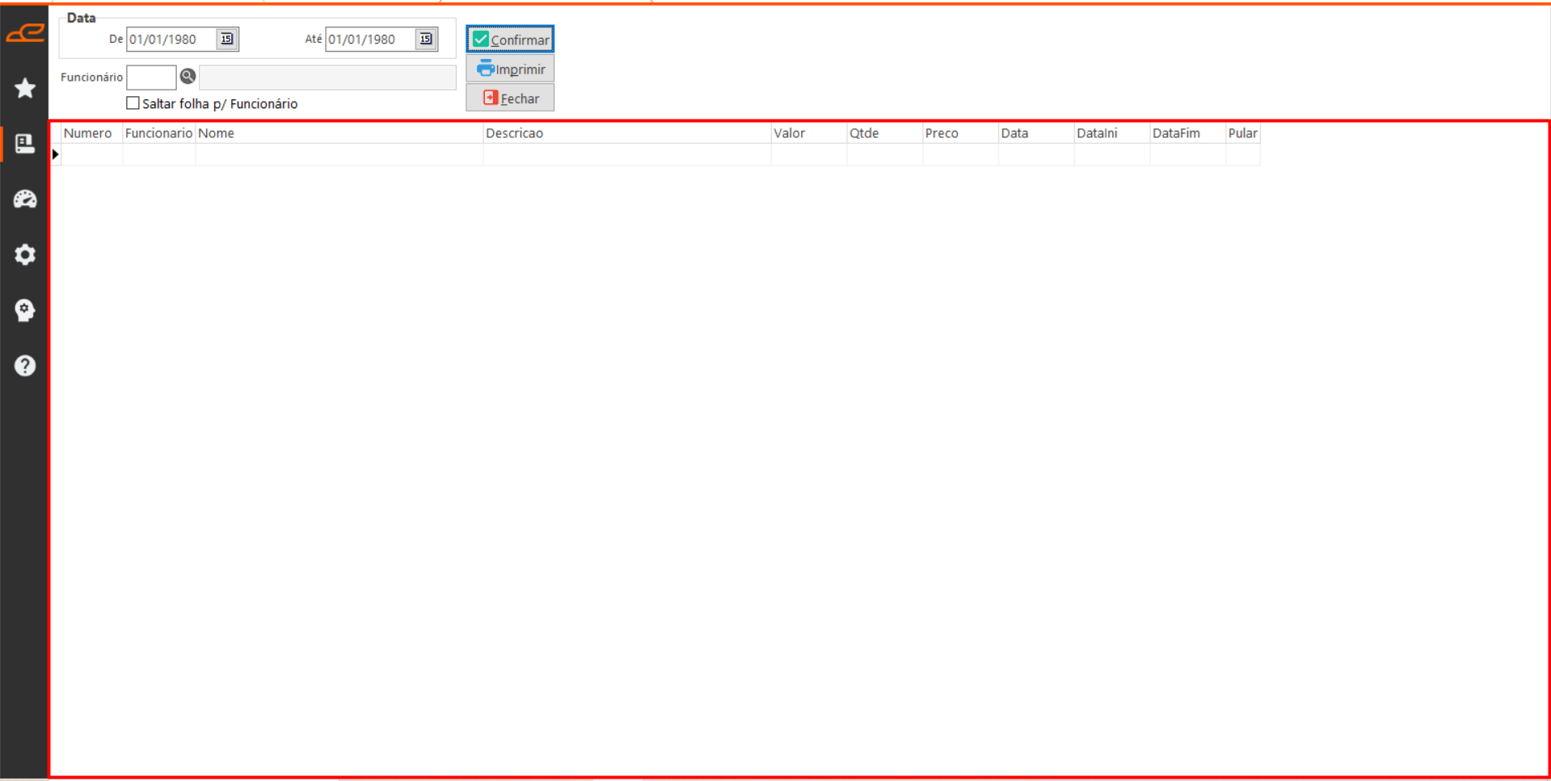Open the dashboard gauge icon

pyautogui.click(x=25, y=199)
